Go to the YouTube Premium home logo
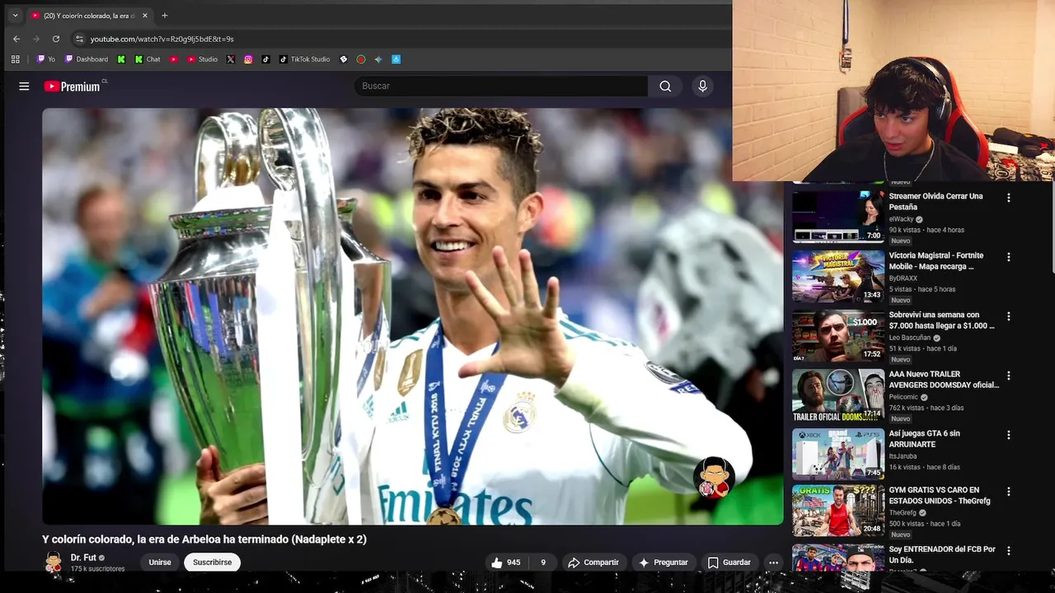This screenshot has width=1055, height=593. (73, 86)
